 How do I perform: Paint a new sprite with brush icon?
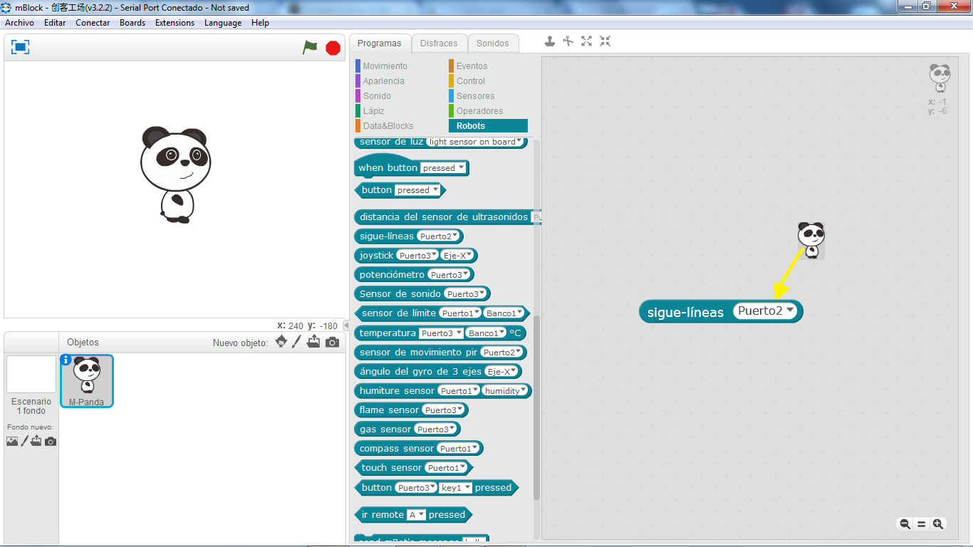(x=296, y=342)
